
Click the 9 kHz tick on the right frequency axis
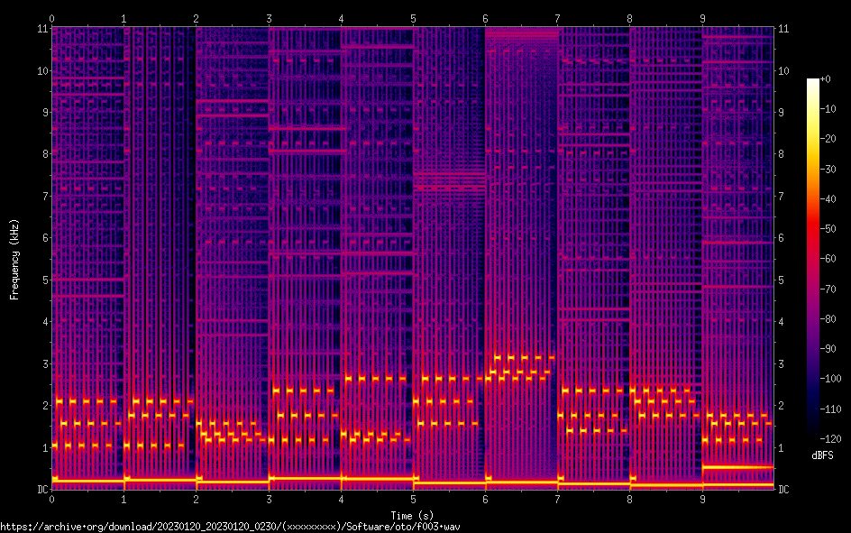[x=781, y=113]
